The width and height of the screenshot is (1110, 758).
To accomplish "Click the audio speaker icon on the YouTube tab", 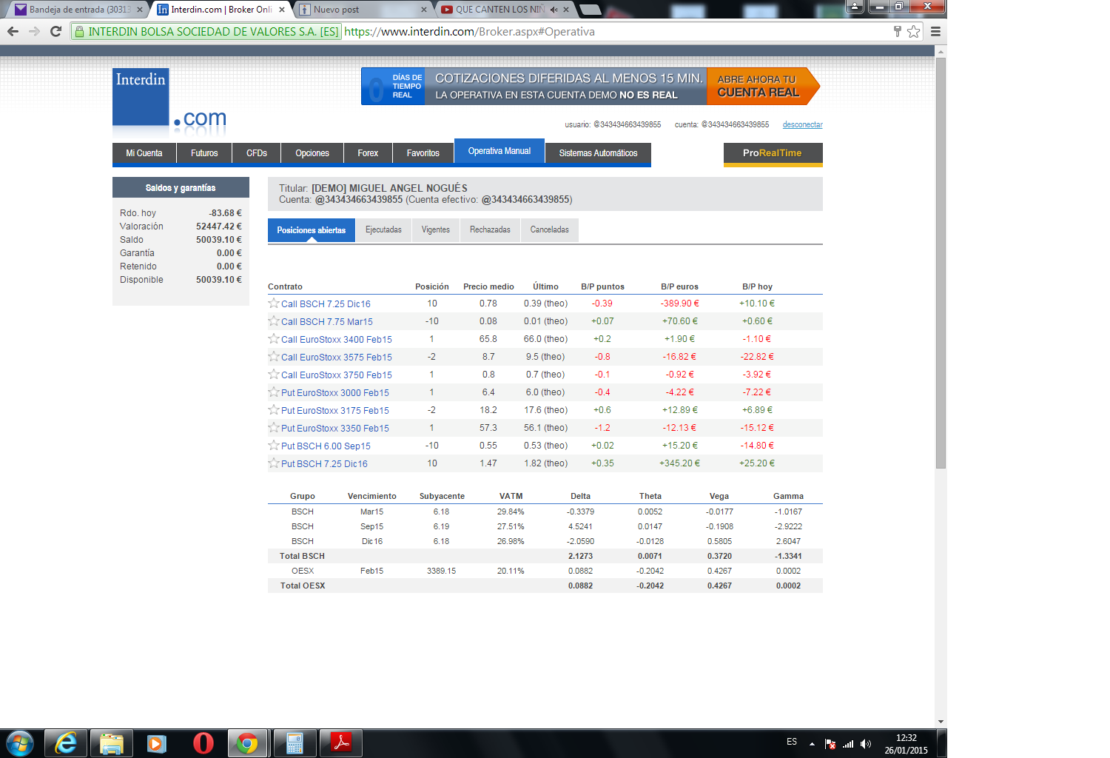I will (554, 10).
